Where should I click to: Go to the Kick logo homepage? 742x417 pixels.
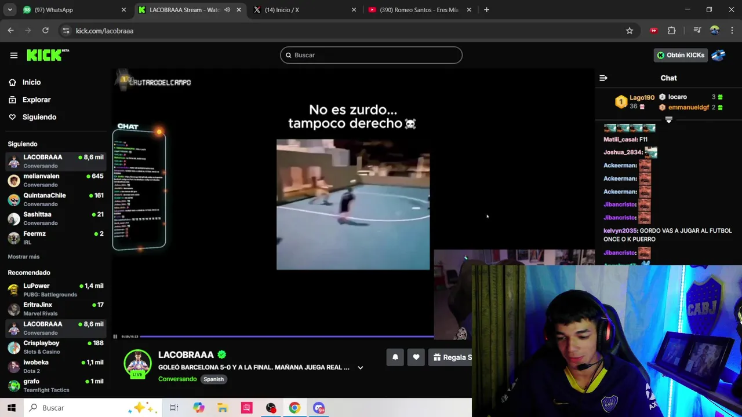48,55
